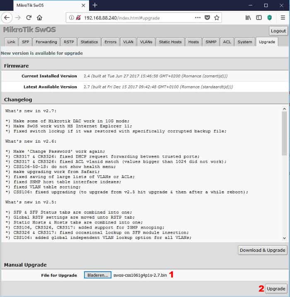Go to the Static Hosts tab
This screenshot has width=290, height=297.
[170, 42]
